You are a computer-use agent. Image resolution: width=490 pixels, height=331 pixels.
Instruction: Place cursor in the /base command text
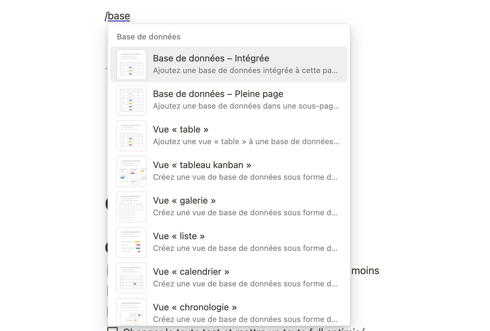coord(118,16)
